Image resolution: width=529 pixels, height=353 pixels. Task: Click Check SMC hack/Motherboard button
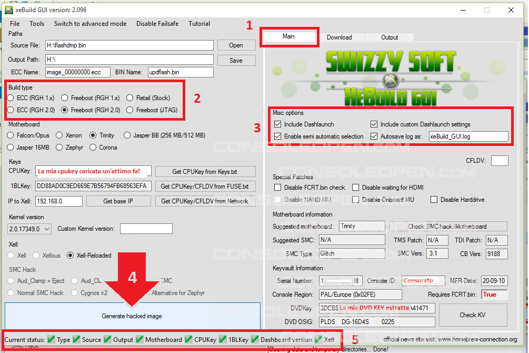[x=448, y=227]
